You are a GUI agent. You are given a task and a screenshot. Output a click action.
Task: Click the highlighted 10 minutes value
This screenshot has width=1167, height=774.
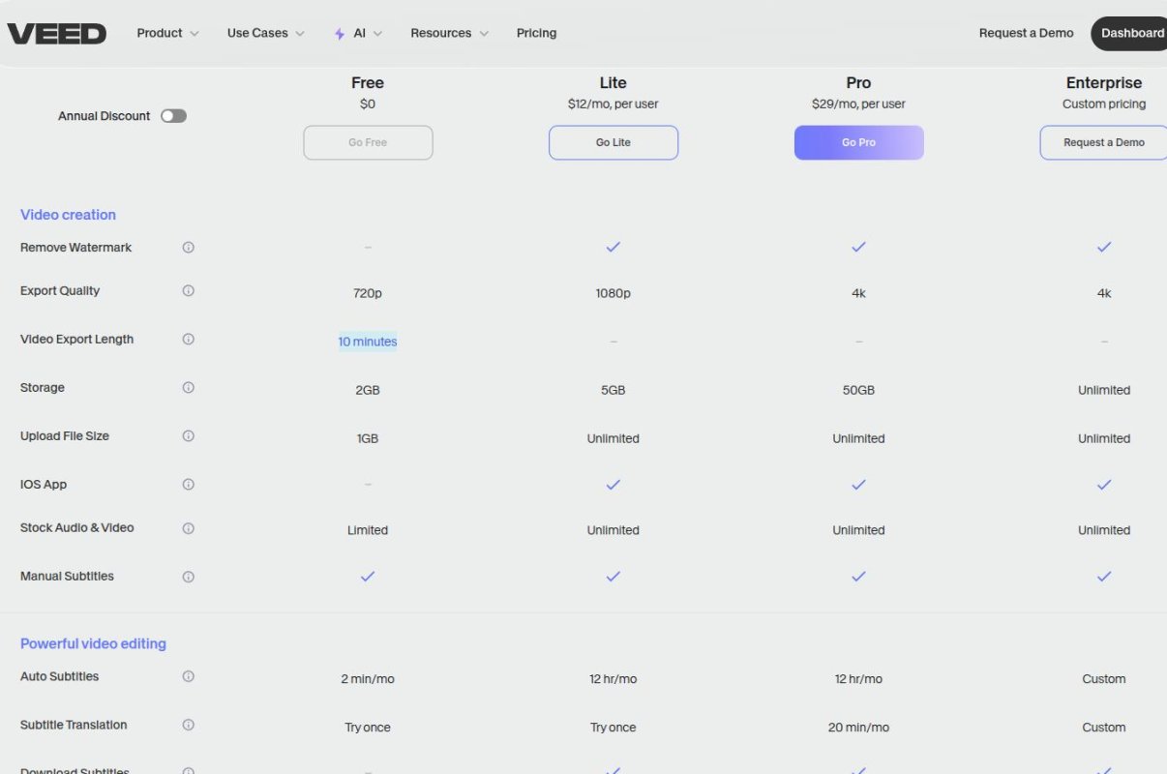tap(368, 341)
